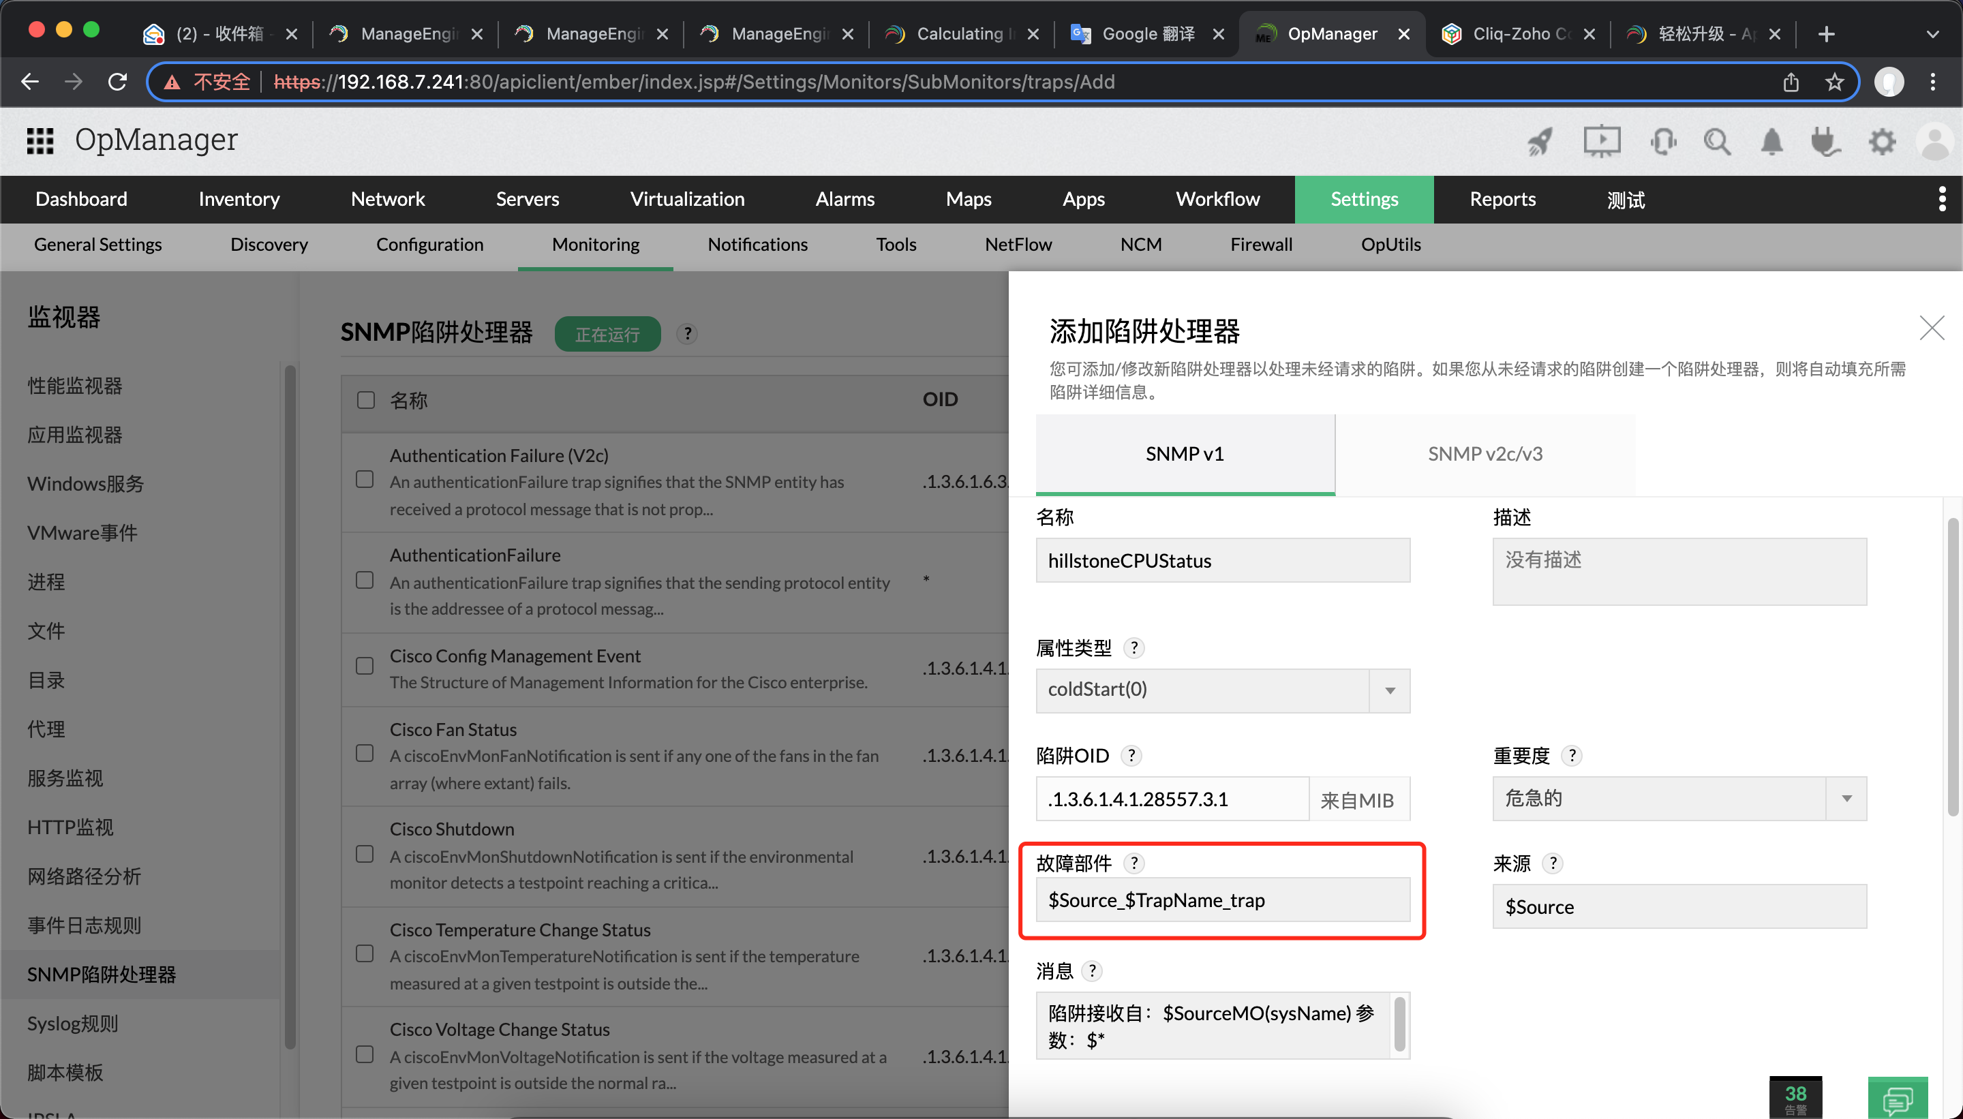
Task: Click the 正在运行 status button
Action: click(607, 335)
